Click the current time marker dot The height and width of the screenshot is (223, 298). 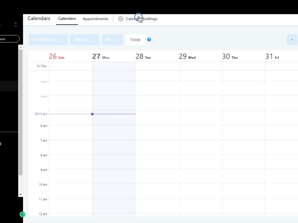pos(92,114)
